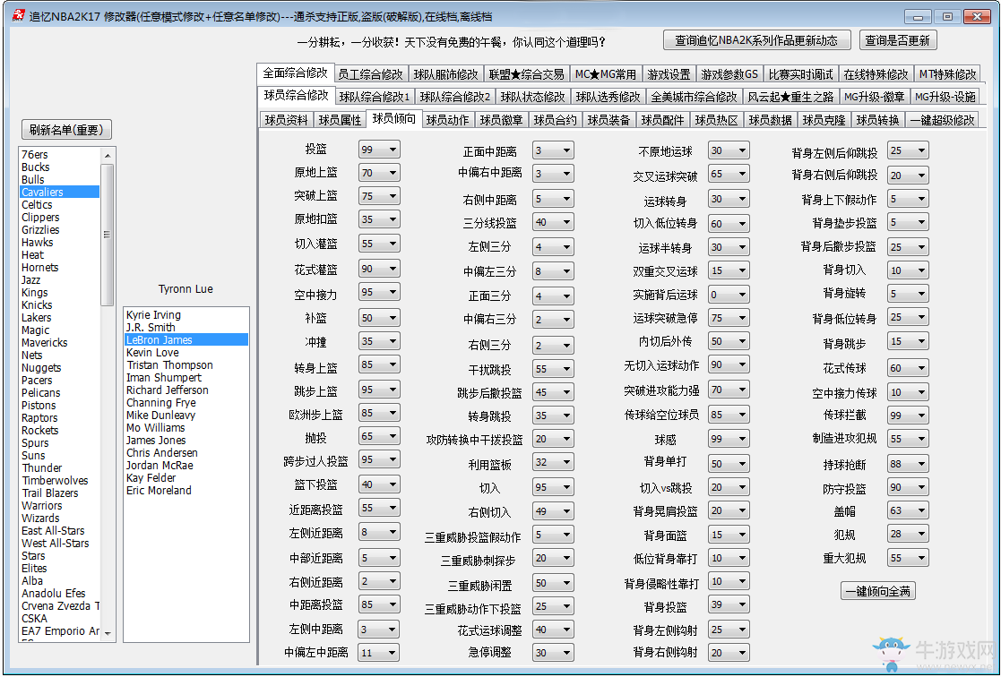The height and width of the screenshot is (677, 1001).
Task: Click the team list scroll down arrow
Action: (x=108, y=634)
